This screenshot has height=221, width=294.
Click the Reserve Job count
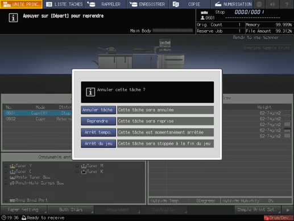pyautogui.click(x=239, y=31)
